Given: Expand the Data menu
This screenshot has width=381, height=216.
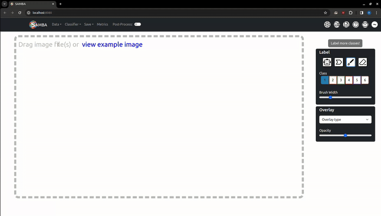Looking at the screenshot, I should (x=56, y=24).
